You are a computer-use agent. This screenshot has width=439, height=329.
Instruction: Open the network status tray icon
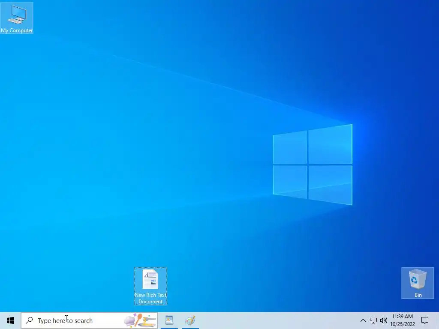373,320
